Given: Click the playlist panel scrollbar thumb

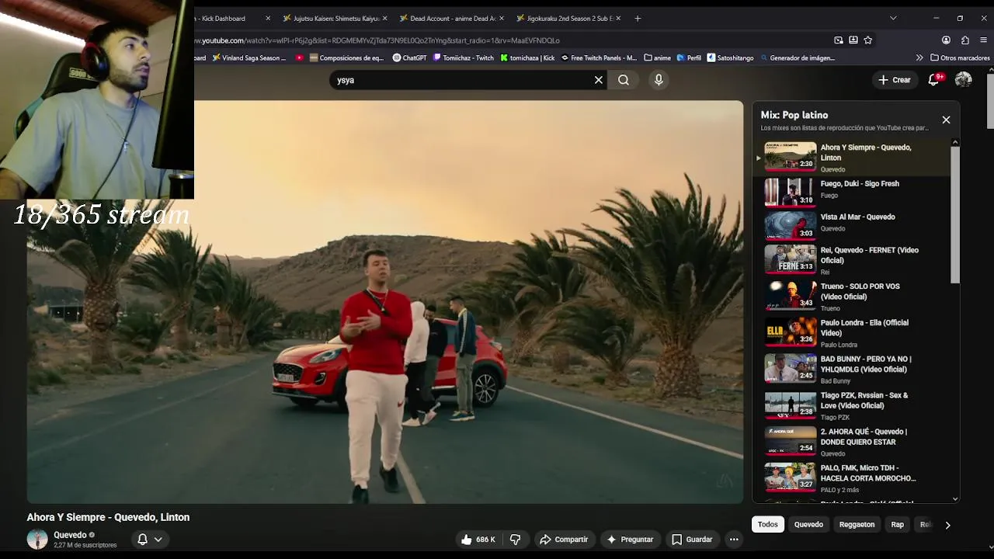Looking at the screenshot, I should point(955,215).
